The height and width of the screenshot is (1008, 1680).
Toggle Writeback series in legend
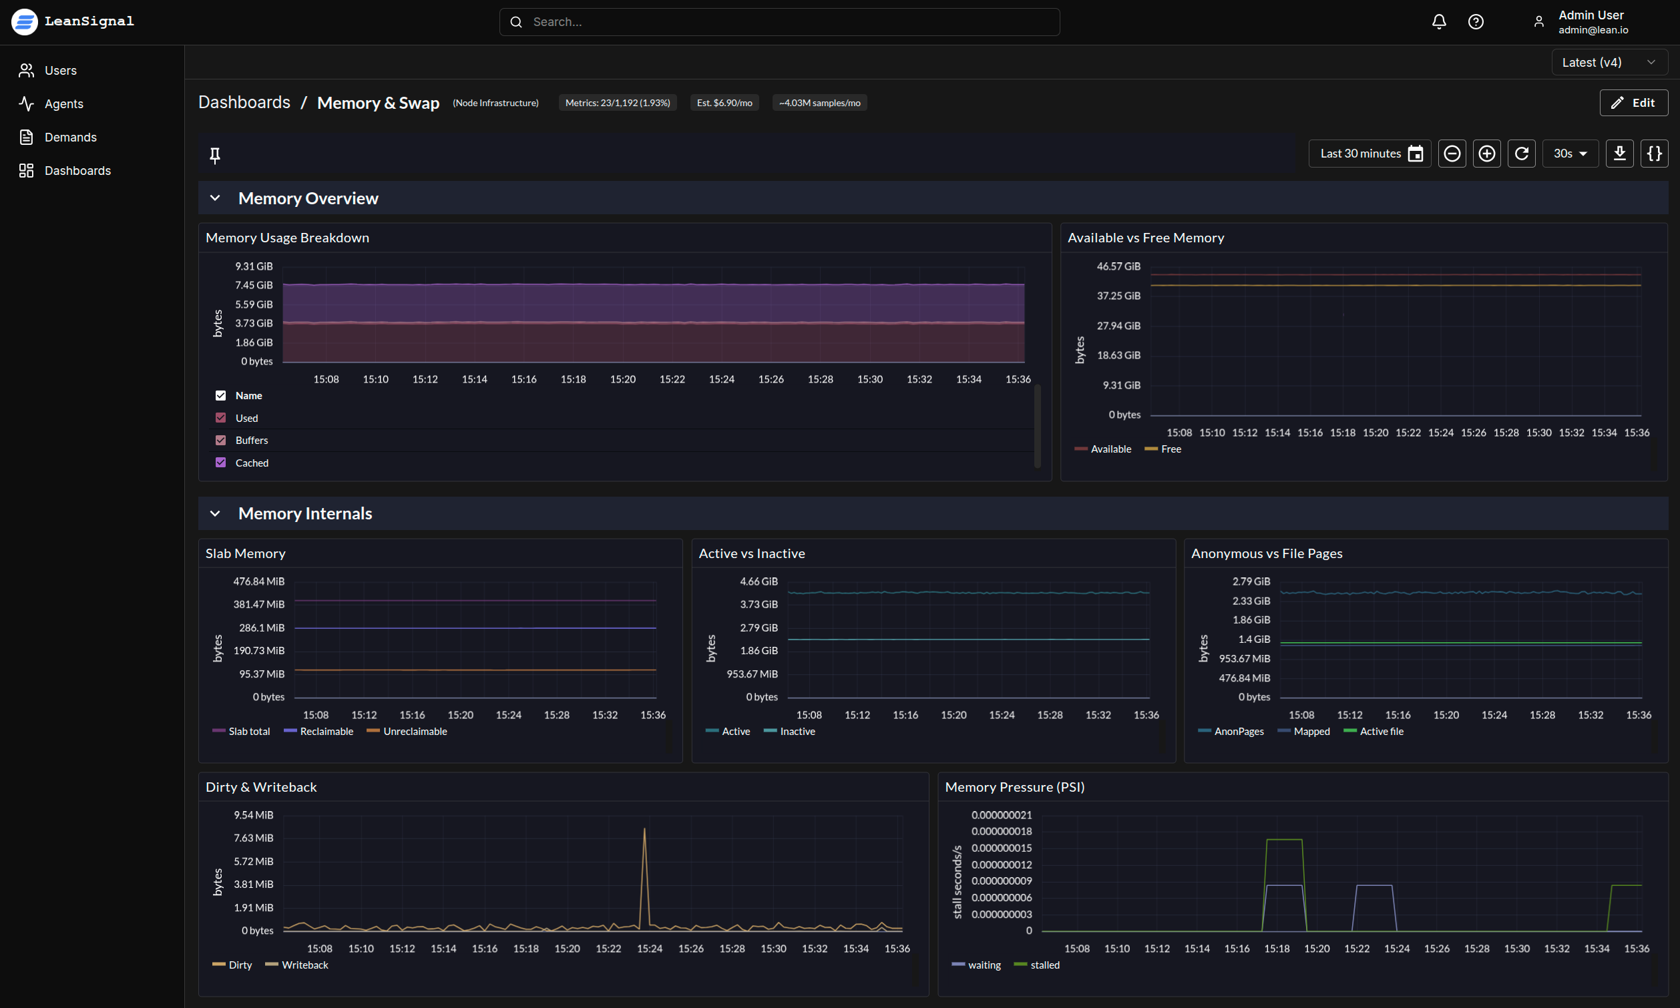pos(296,965)
